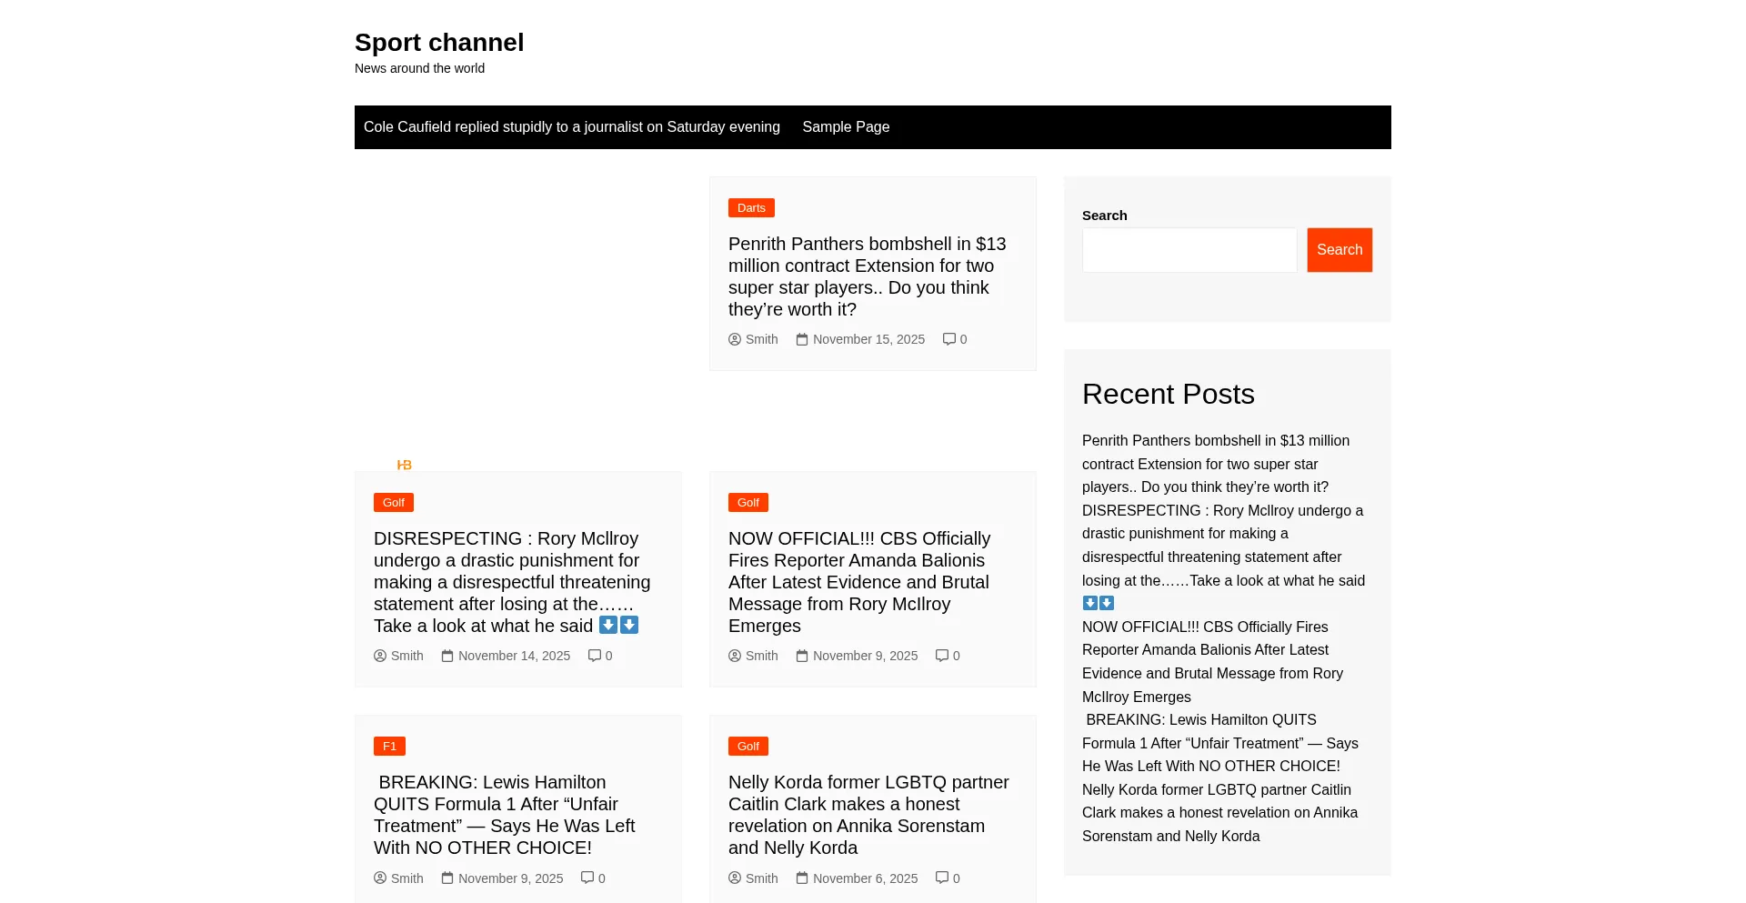Open the Sample Page menu item

tap(846, 127)
